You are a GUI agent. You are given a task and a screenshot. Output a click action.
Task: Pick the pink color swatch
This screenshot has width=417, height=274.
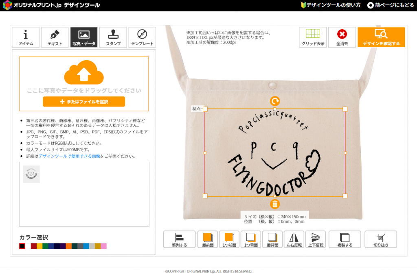(x=104, y=246)
